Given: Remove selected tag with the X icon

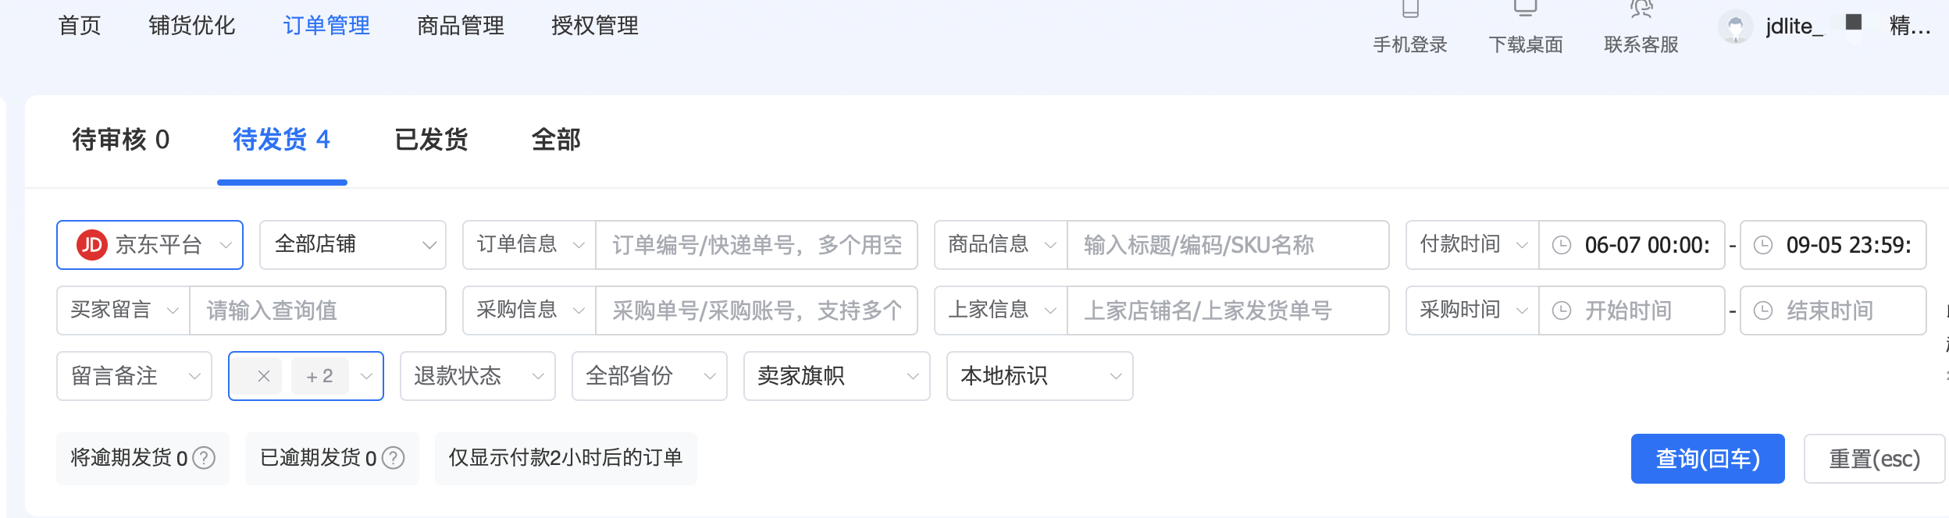Looking at the screenshot, I should pos(264,376).
